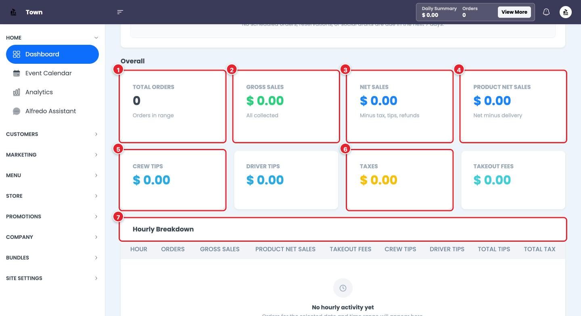Expand the BUNDLES section
This screenshot has width=581, height=316.
[52, 257]
